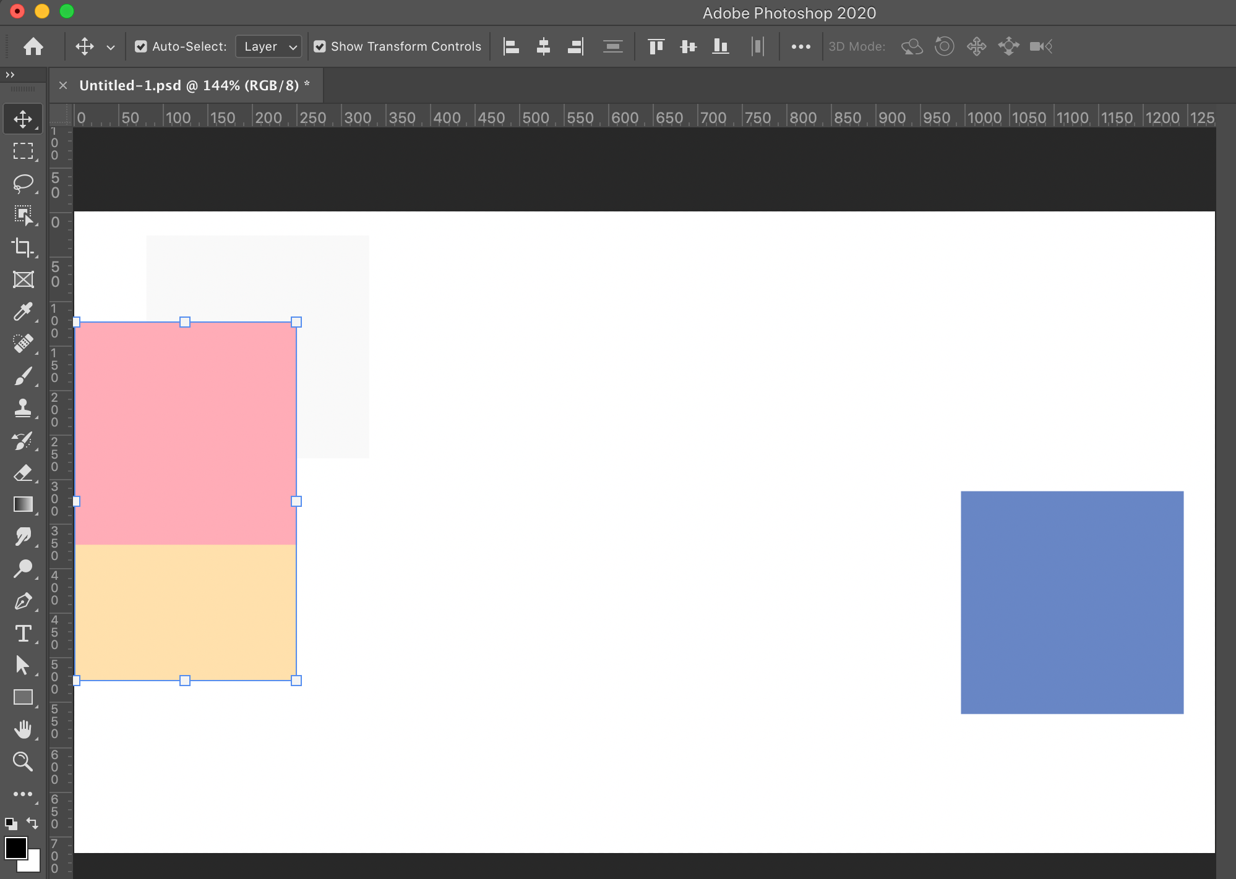Viewport: 1236px width, 879px height.
Task: Swap foreground and background colors
Action: [x=32, y=823]
